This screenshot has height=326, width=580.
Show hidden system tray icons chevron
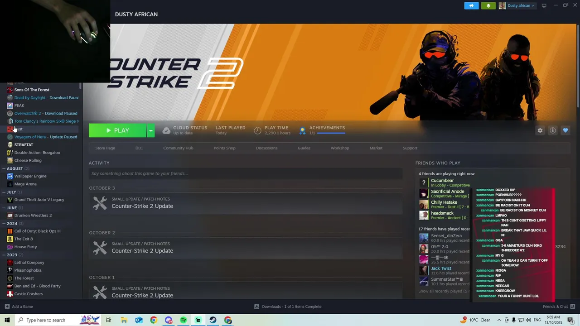pos(499,320)
